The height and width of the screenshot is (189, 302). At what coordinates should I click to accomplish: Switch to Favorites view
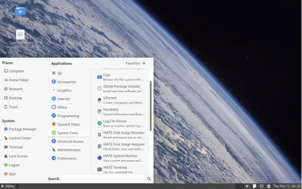[135, 63]
